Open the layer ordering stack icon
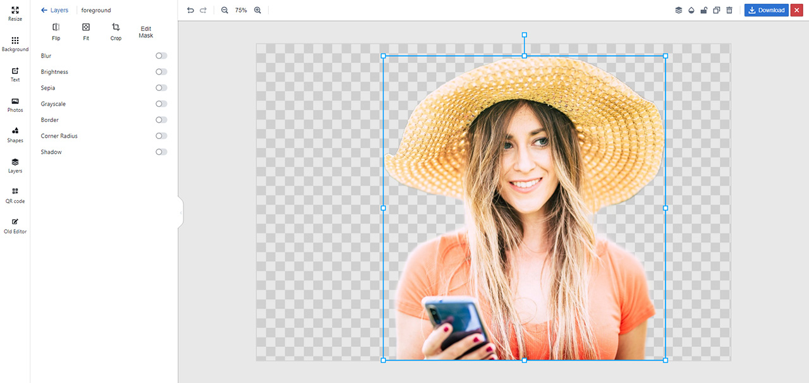This screenshot has height=383, width=809. pyautogui.click(x=678, y=10)
